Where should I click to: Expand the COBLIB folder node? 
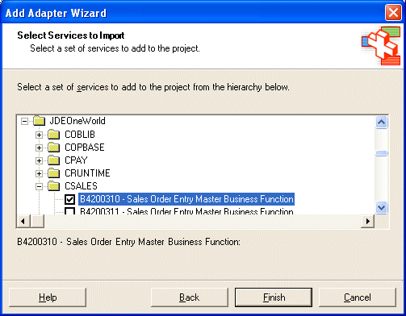tap(39, 135)
